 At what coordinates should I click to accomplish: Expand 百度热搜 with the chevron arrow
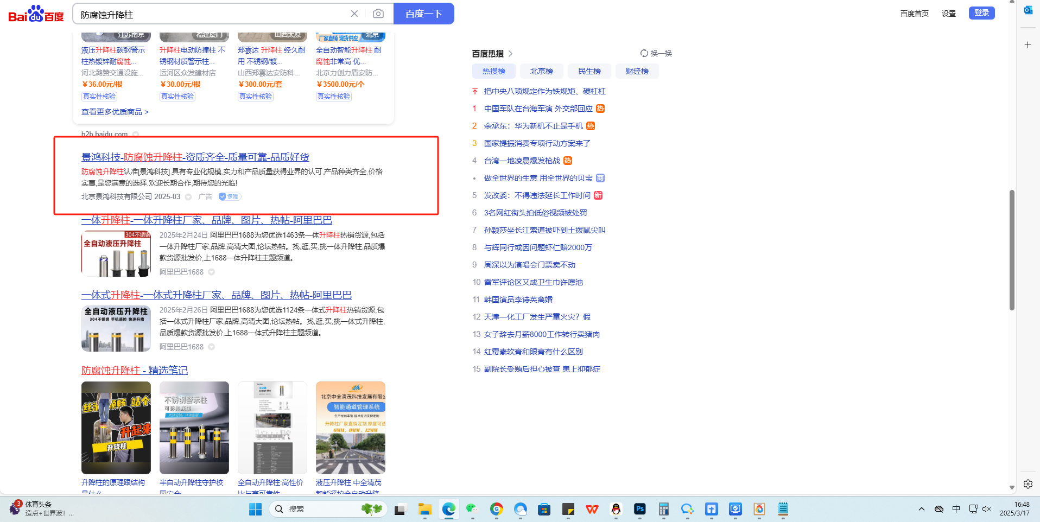pos(510,54)
